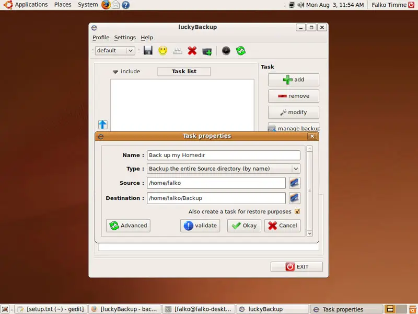Open the Places menu
This screenshot has width=418, height=314.
pyautogui.click(x=63, y=5)
